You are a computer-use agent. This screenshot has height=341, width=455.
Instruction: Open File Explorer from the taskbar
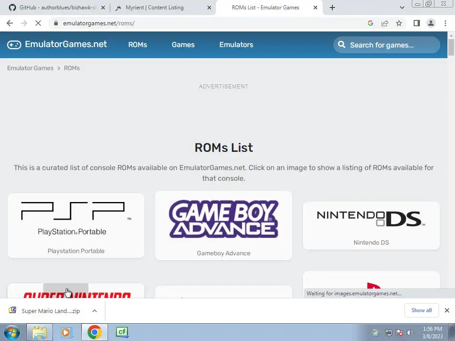[40, 332]
